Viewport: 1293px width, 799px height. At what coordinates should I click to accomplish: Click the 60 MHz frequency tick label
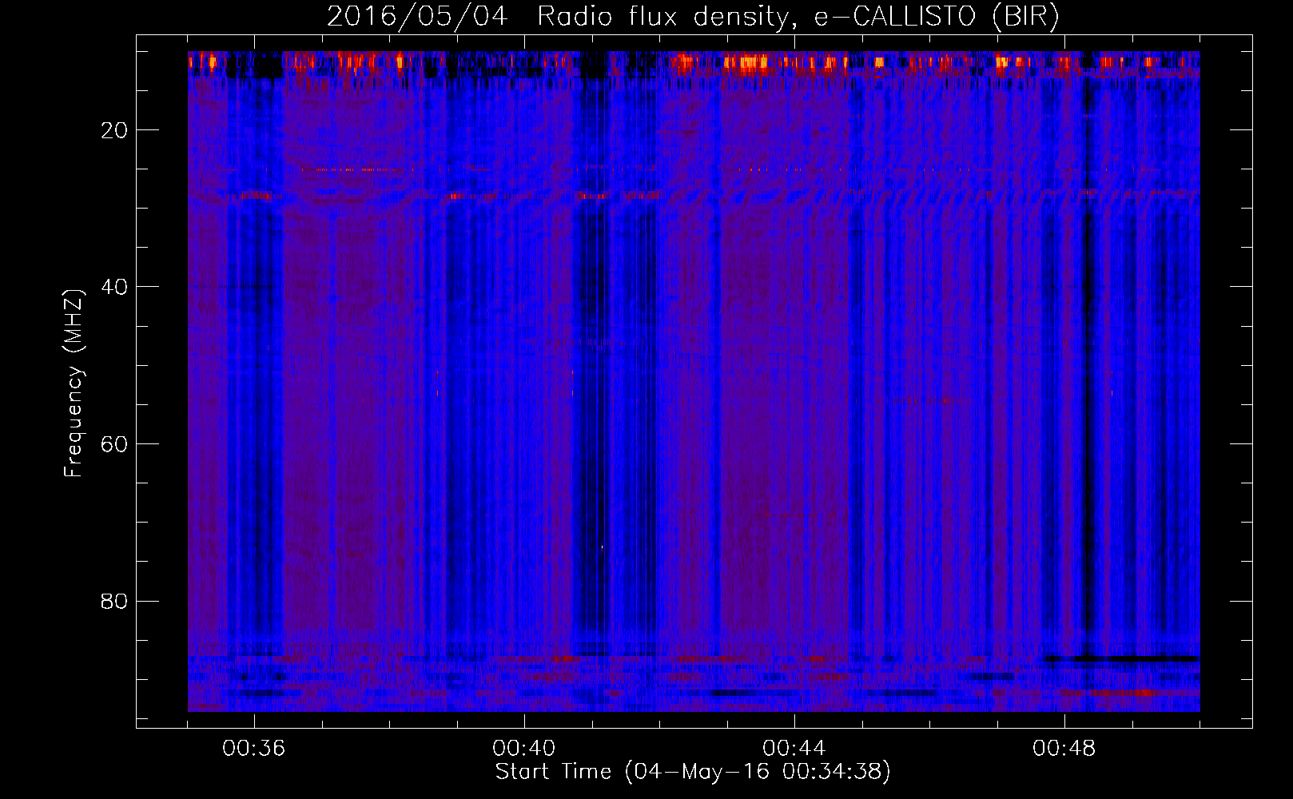[114, 444]
